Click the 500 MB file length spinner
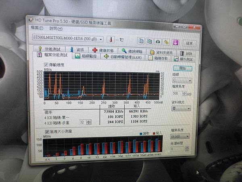The height and width of the screenshot is (182, 242). [184, 93]
